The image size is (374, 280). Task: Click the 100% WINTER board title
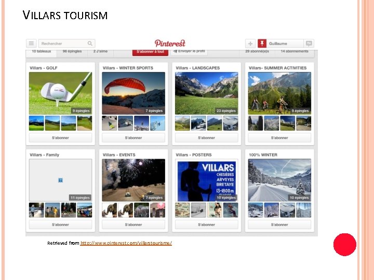point(263,155)
